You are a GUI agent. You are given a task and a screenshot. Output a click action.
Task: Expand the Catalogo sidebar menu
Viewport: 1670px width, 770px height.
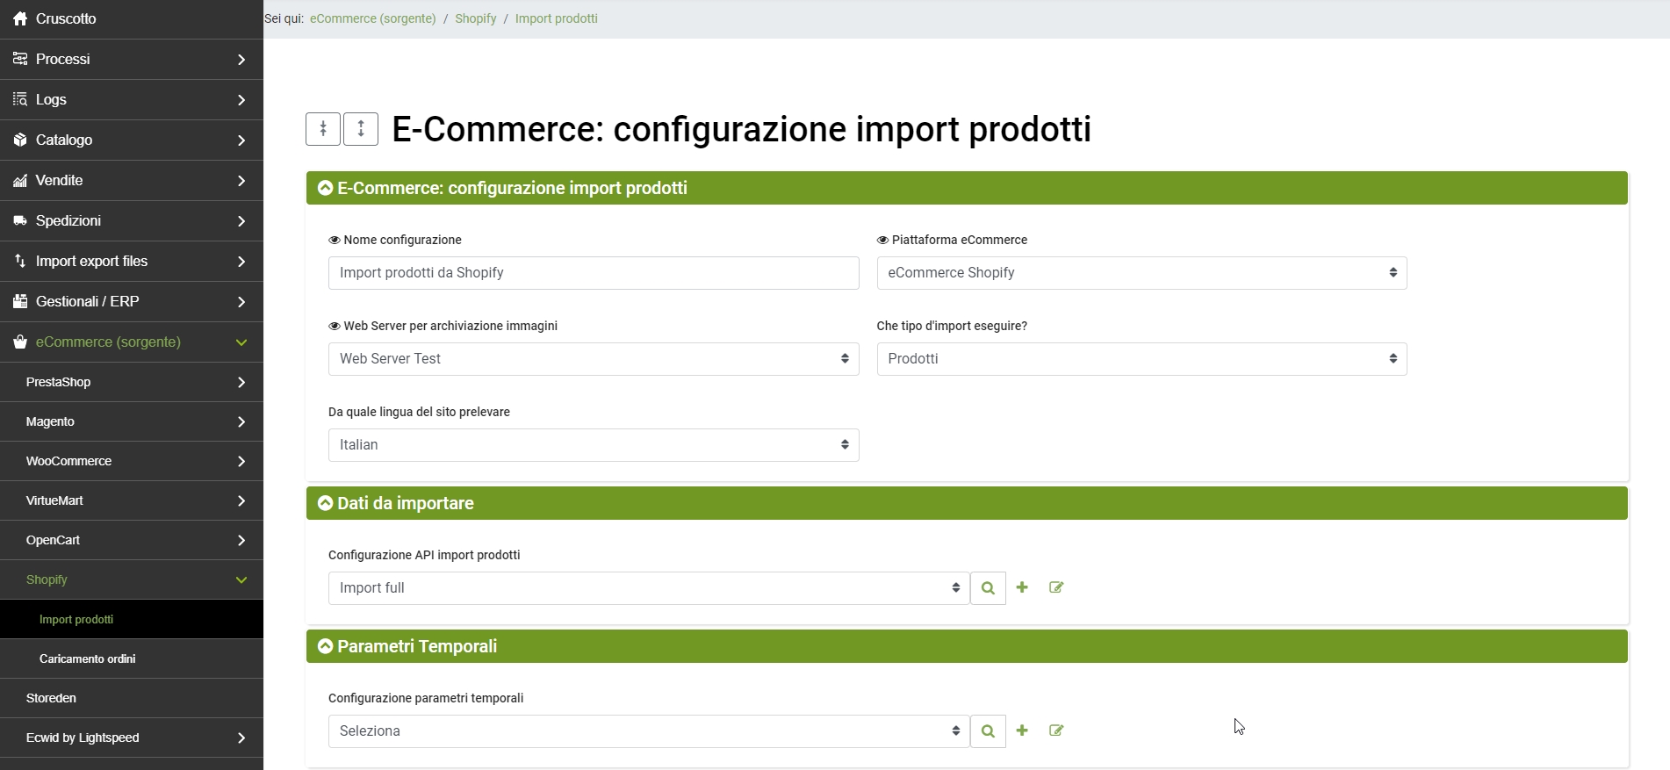(132, 140)
